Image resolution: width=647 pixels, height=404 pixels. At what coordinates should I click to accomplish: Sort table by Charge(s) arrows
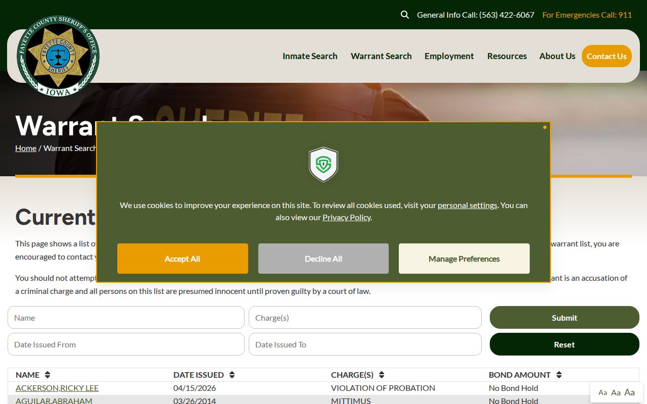pyautogui.click(x=382, y=375)
